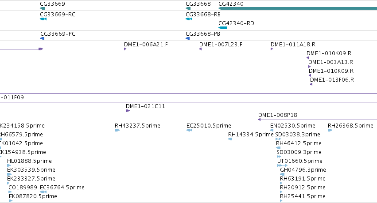Select the CG33669 gene label
Viewport: 377px width, 203px height.
[52, 4]
